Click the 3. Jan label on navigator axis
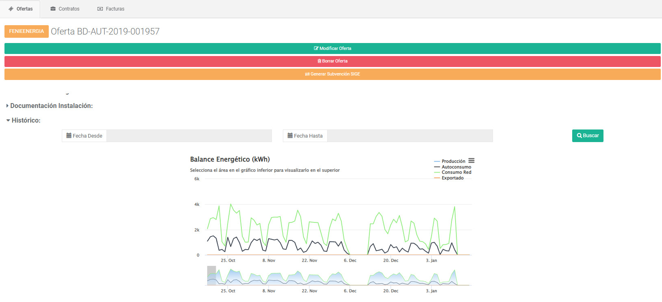Image resolution: width=662 pixels, height=302 pixels. pyautogui.click(x=432, y=291)
